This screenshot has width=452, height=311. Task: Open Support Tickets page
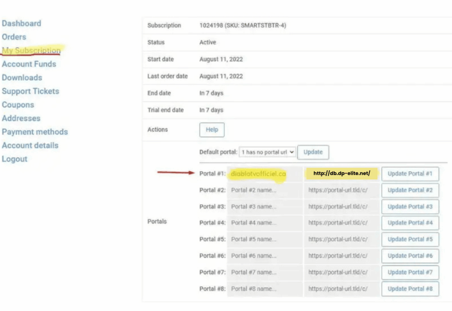point(30,91)
